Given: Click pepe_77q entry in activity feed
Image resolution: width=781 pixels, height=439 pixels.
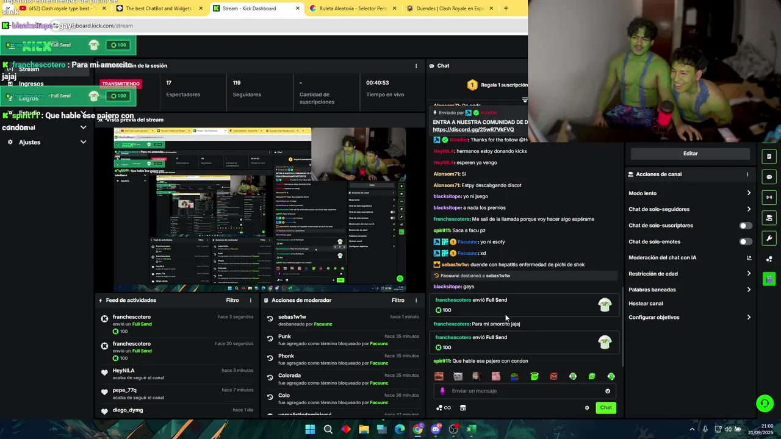Looking at the screenshot, I should [178, 394].
